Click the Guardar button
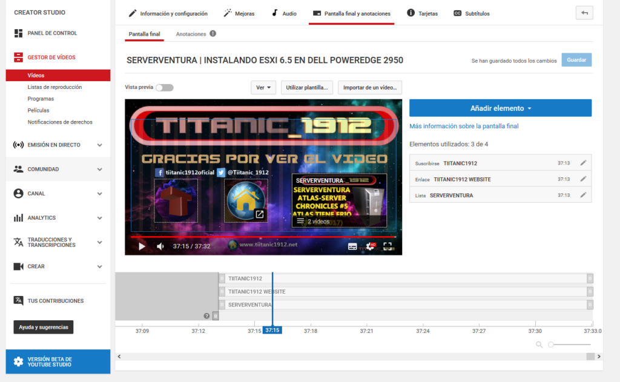 coord(576,60)
